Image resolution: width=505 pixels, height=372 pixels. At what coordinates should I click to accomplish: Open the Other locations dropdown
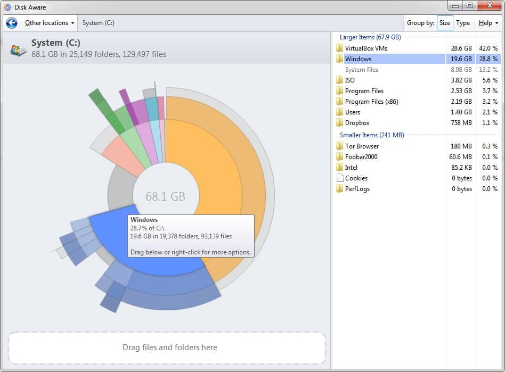click(50, 23)
